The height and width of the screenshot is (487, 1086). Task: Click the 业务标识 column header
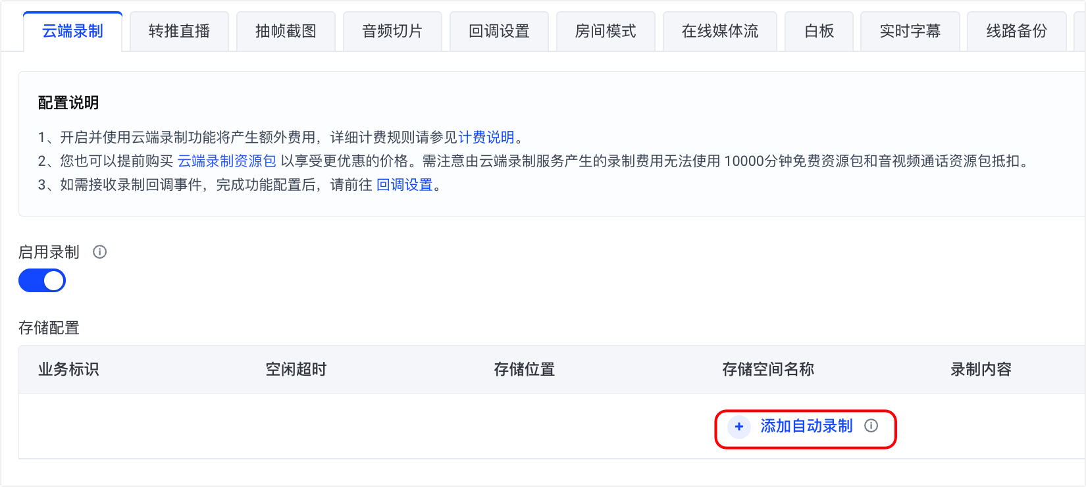pos(68,369)
